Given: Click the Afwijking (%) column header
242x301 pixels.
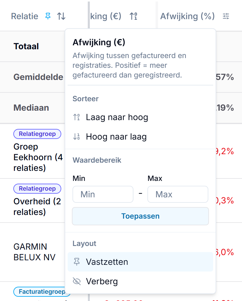Looking at the screenshot, I should 187,16.
